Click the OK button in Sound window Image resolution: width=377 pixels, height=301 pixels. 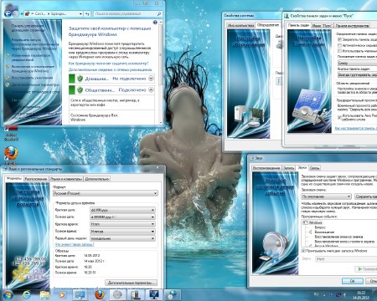353,281
